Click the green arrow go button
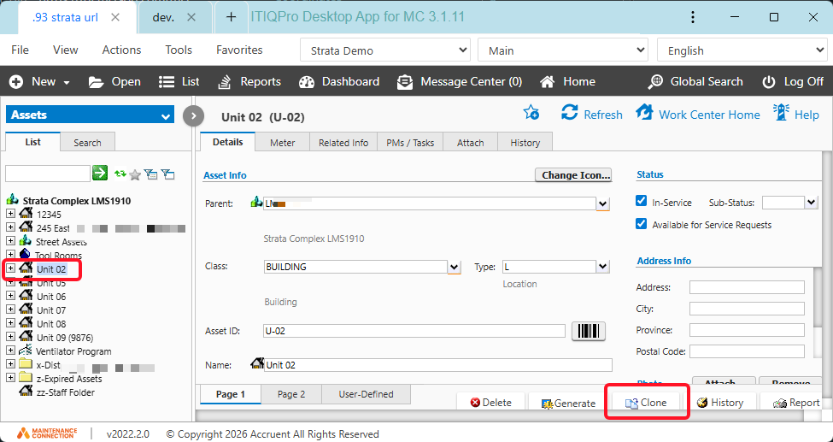The image size is (833, 442). point(100,173)
